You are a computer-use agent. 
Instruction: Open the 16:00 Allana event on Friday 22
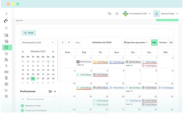point(149,104)
